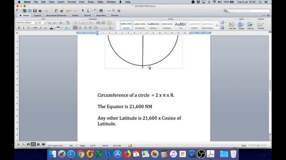Viewport: 286px width, 160px height.
Task: Click the Align Right icon
Action: click(x=85, y=28)
